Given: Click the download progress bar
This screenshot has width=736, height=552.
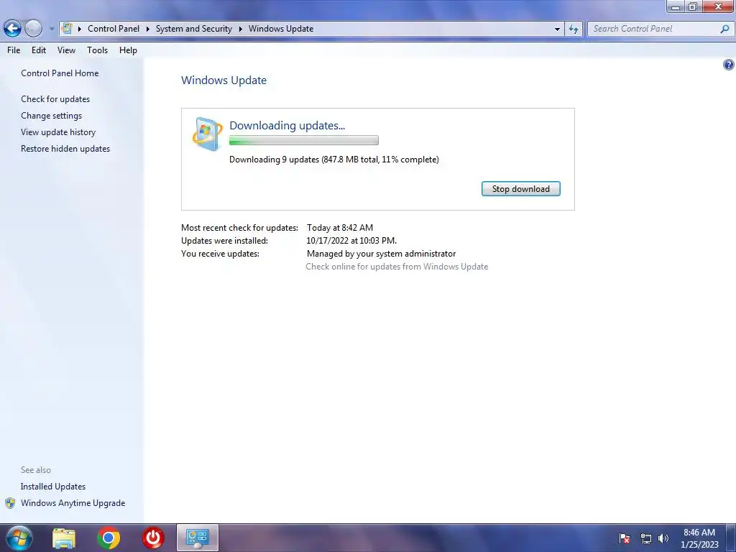Looking at the screenshot, I should tap(304, 140).
